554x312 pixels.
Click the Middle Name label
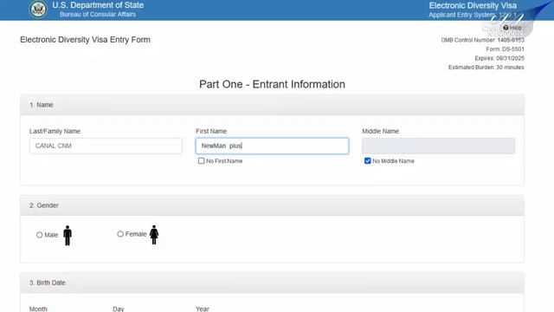click(x=381, y=131)
